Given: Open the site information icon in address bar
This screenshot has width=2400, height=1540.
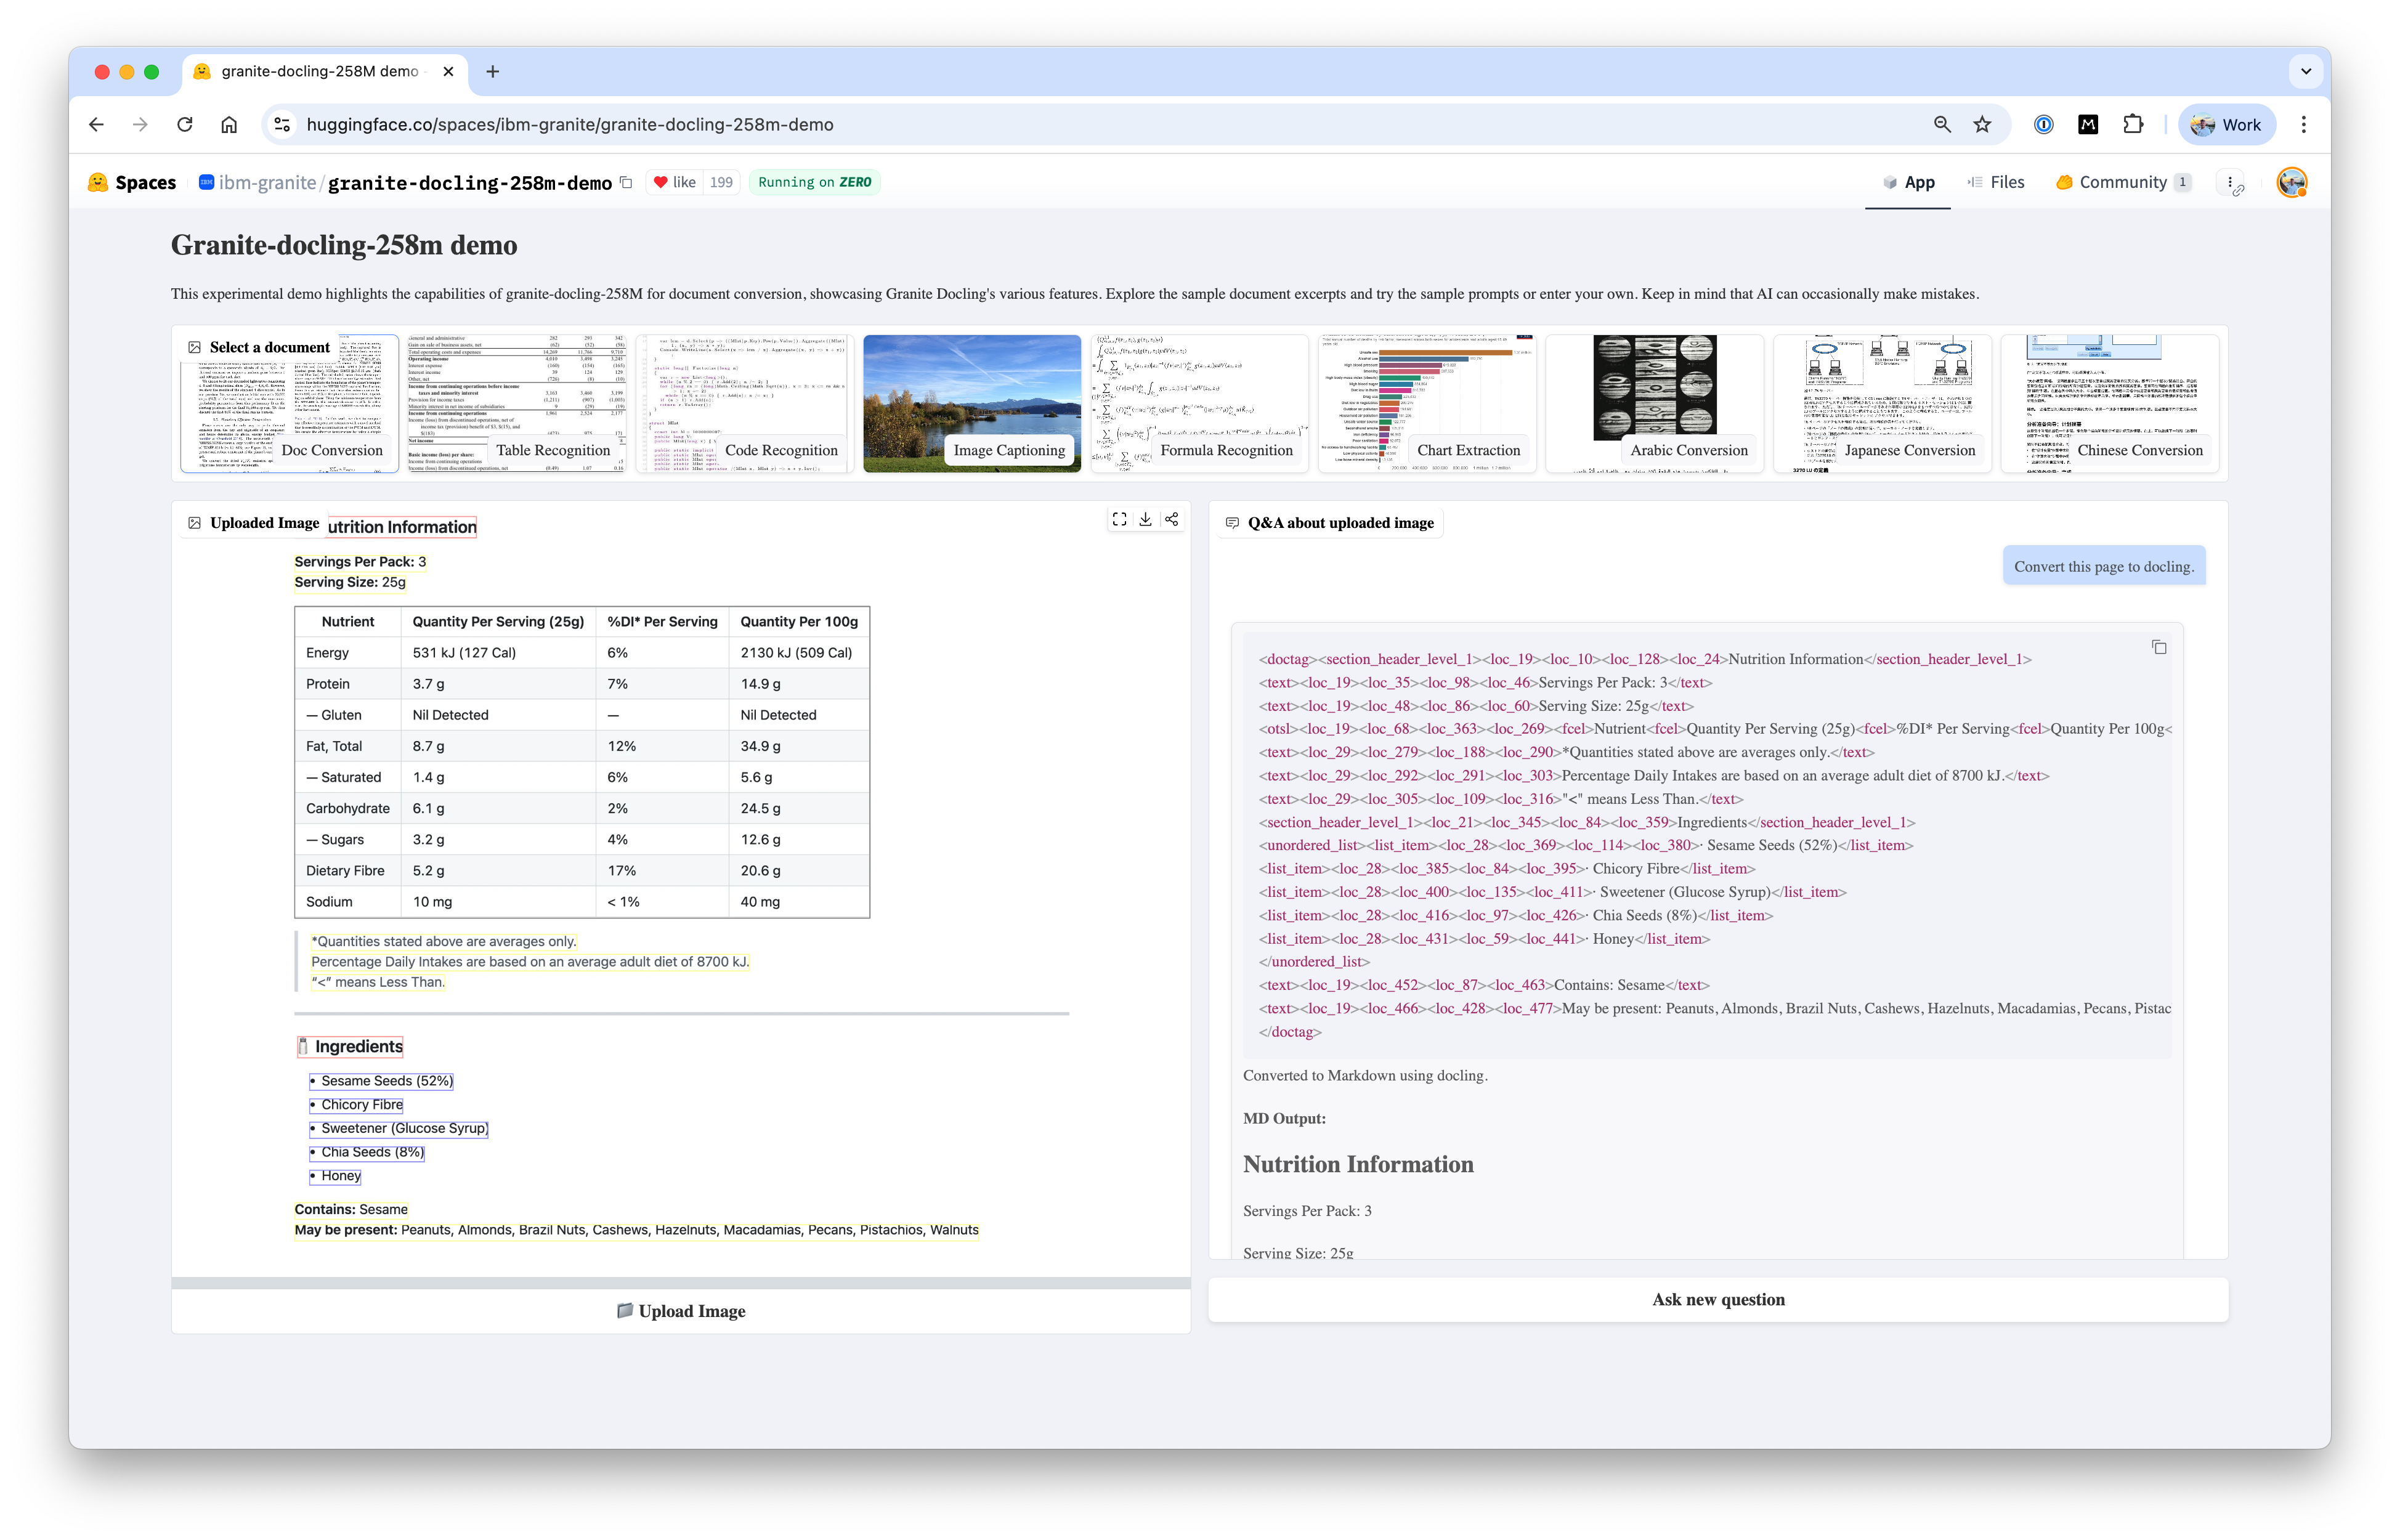Looking at the screenshot, I should [283, 125].
